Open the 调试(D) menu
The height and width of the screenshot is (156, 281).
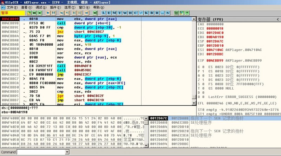pos(41,7)
